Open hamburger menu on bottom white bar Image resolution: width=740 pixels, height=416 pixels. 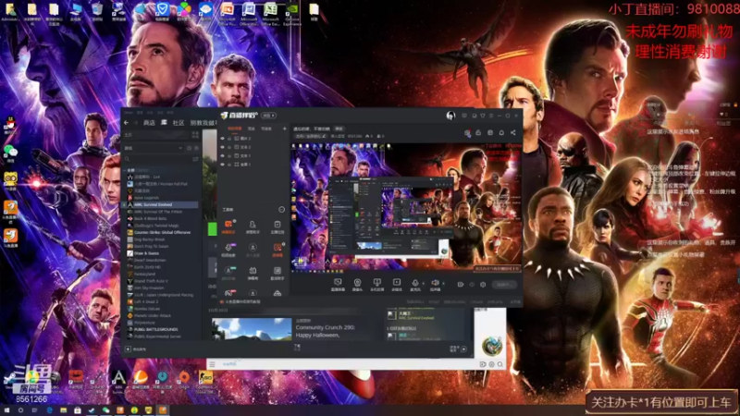pos(213,364)
